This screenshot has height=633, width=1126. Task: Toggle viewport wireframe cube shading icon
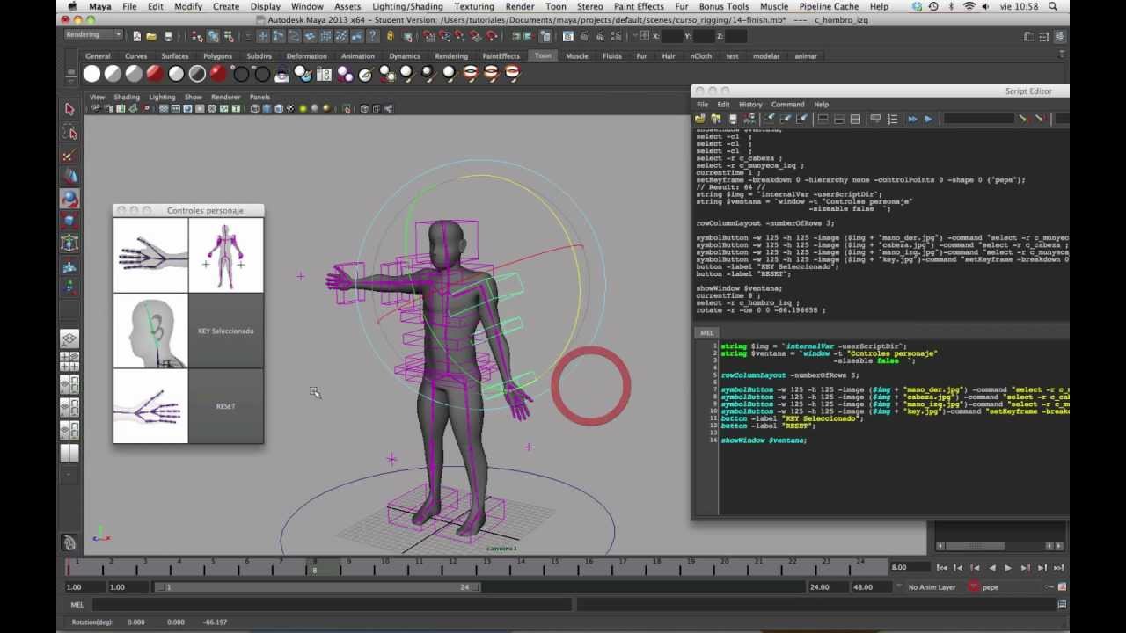coord(255,109)
